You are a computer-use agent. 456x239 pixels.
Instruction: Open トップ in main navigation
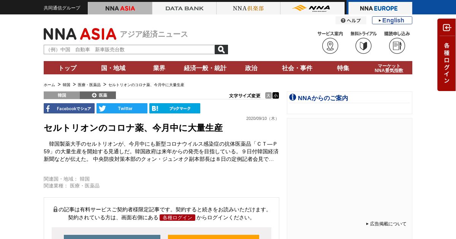(67, 68)
